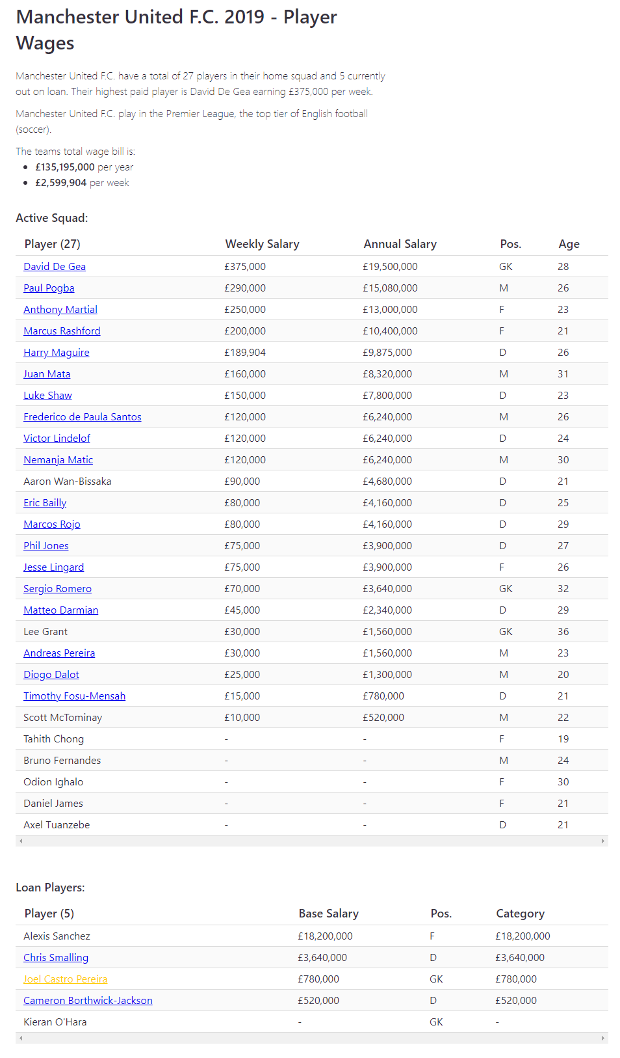The width and height of the screenshot is (620, 1058).
Task: Select Alexis Sanchez name cell
Action: (57, 936)
